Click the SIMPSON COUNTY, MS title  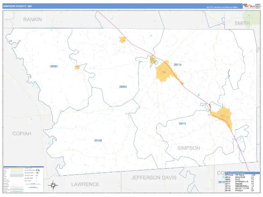(17, 6)
